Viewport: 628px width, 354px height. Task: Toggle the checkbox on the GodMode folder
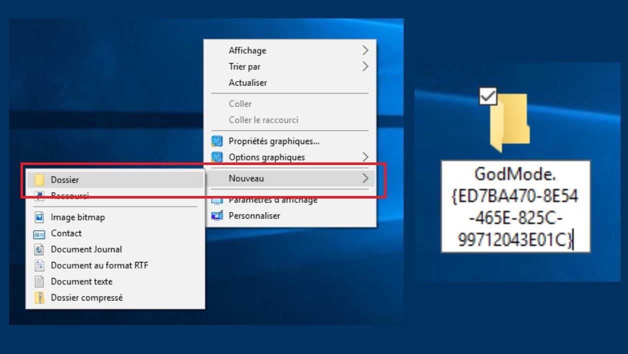click(x=487, y=96)
